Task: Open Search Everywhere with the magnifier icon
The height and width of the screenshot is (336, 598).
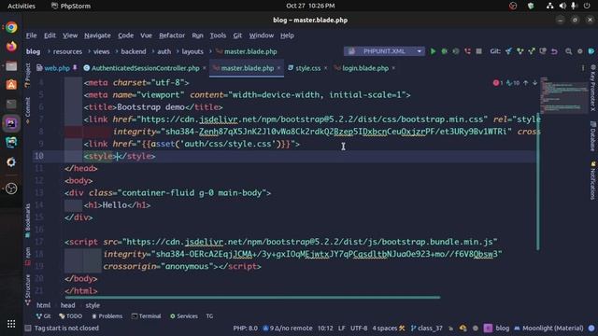Action: click(569, 51)
